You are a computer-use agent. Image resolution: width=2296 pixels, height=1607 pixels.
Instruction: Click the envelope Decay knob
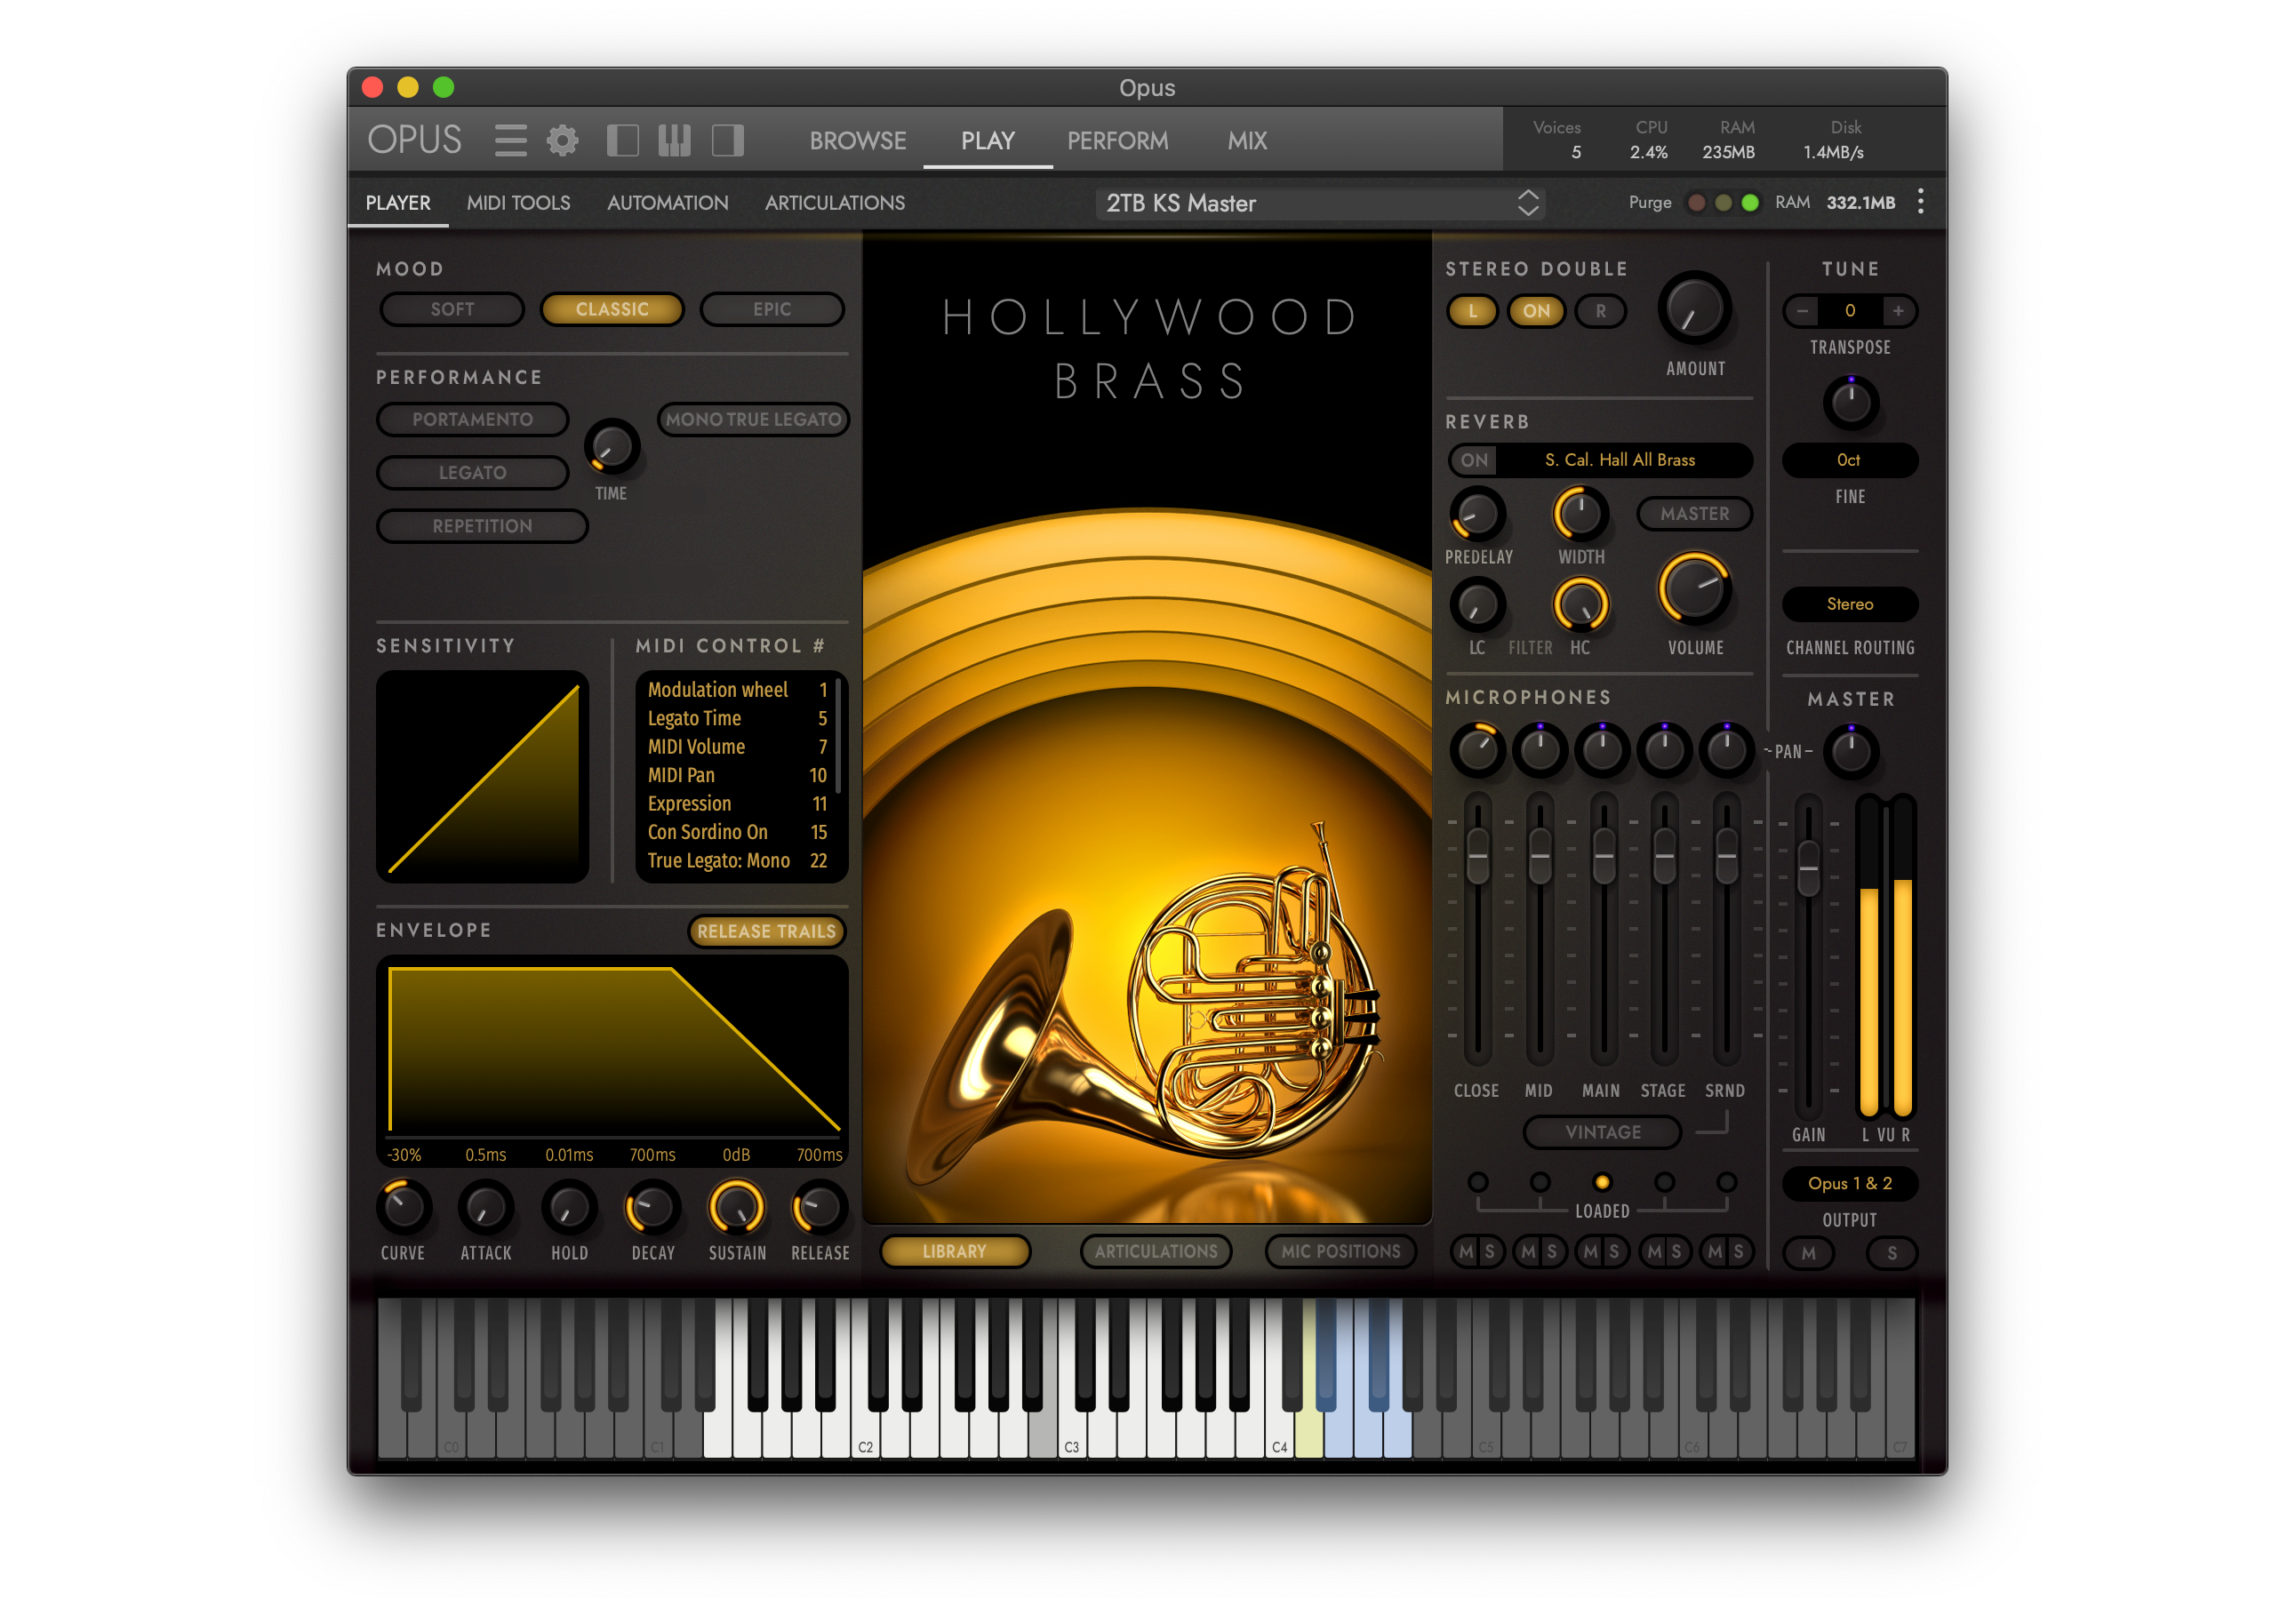[x=653, y=1207]
